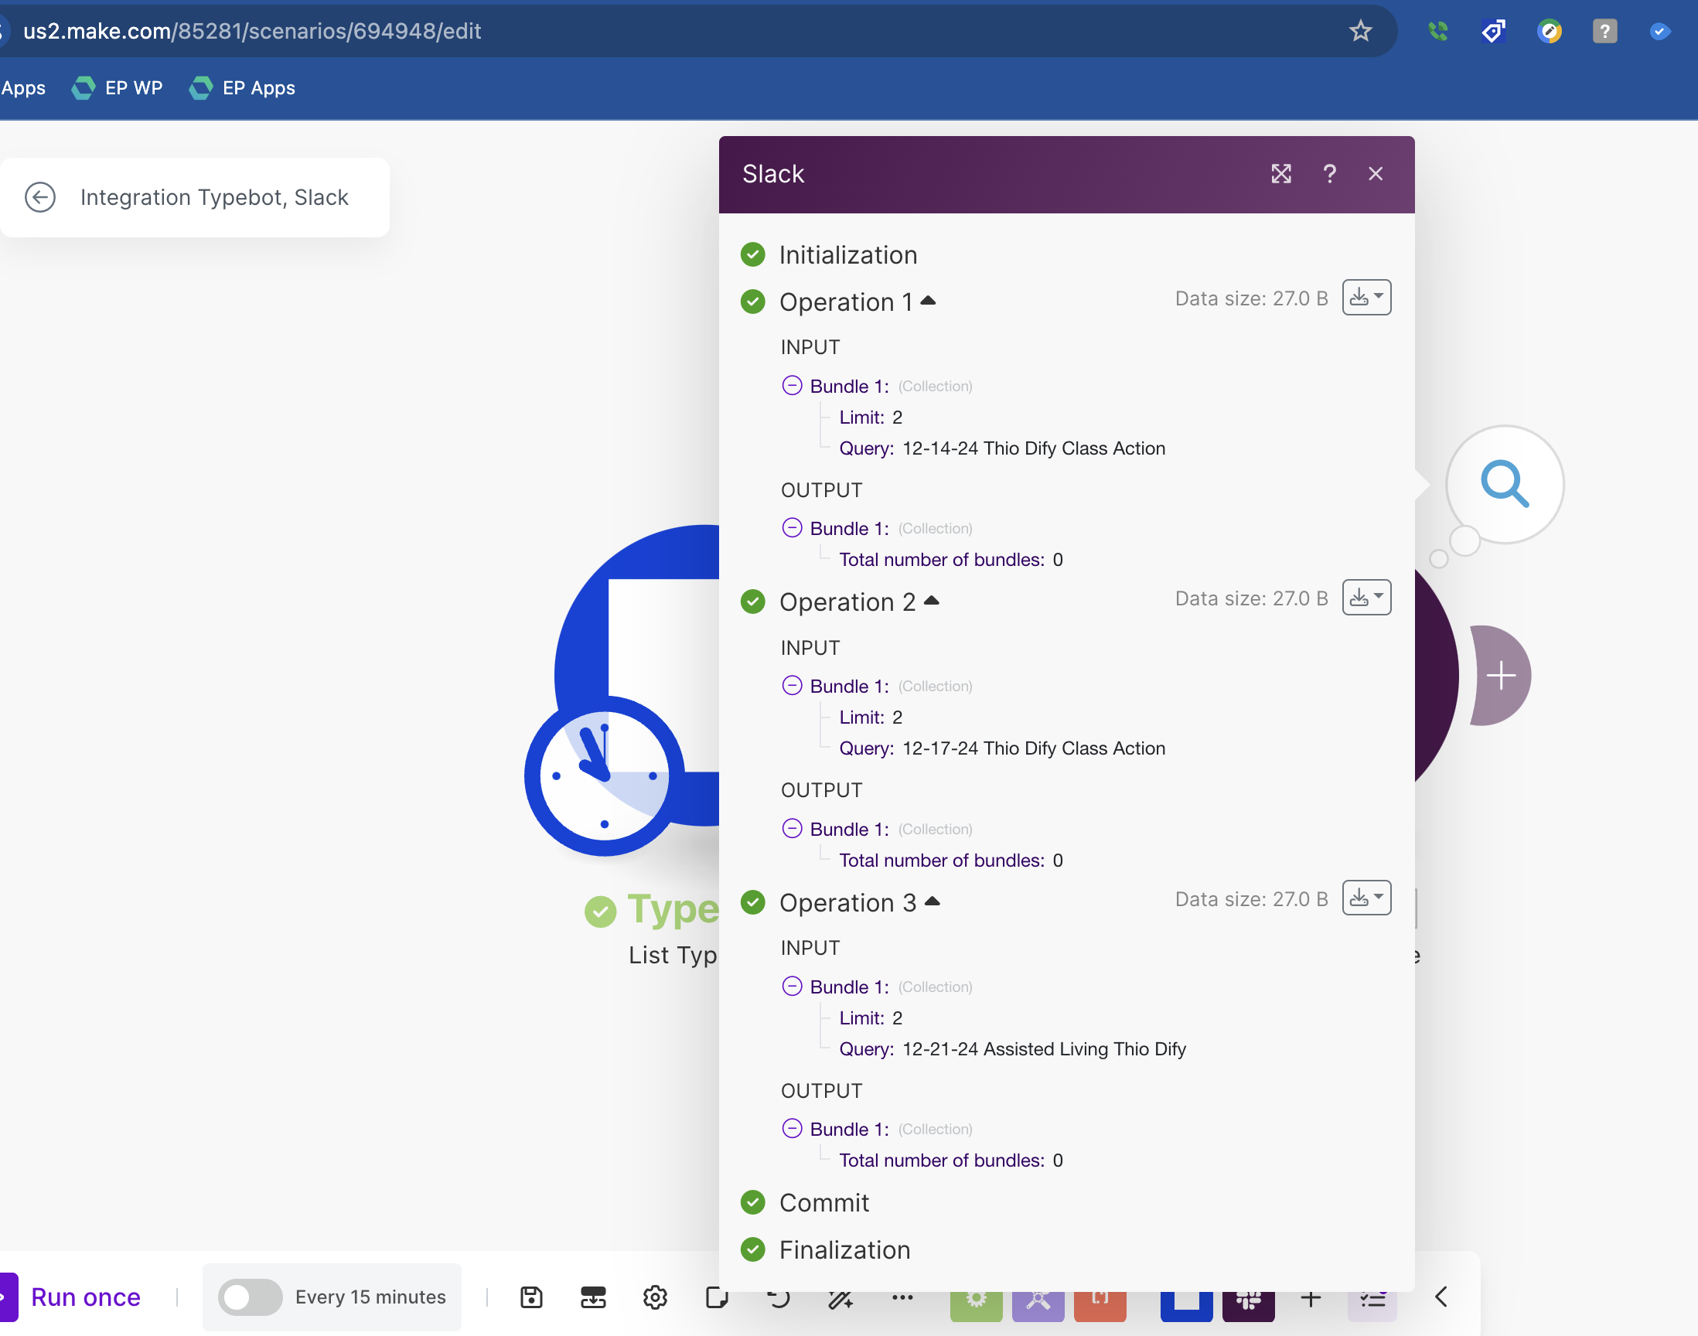Open scenario settings via the gear icon
This screenshot has width=1698, height=1336.
click(655, 1297)
